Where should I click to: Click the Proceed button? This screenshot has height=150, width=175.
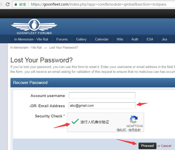tap(147, 146)
